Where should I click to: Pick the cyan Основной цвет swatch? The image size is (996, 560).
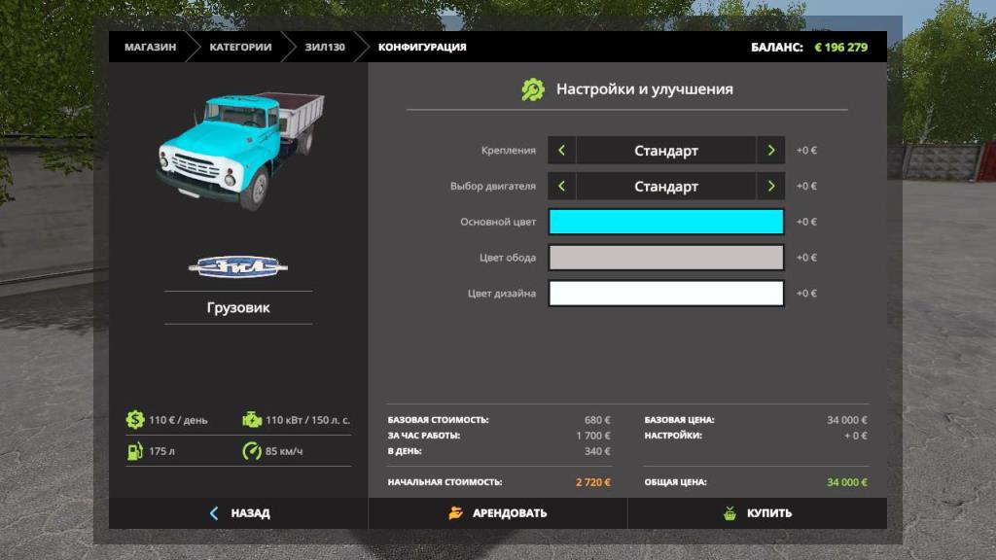click(x=666, y=222)
